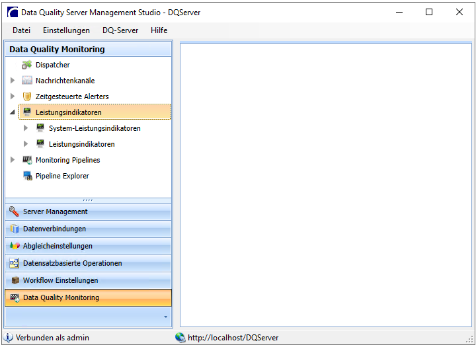
Task: Click the System-Leistungsindikatoren monitor icon
Action: pos(40,128)
